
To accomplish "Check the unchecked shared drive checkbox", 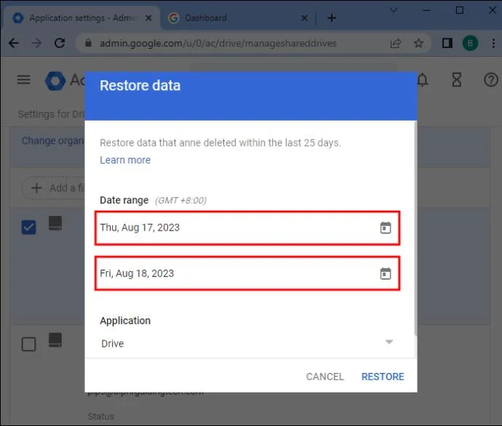I will 28,344.
